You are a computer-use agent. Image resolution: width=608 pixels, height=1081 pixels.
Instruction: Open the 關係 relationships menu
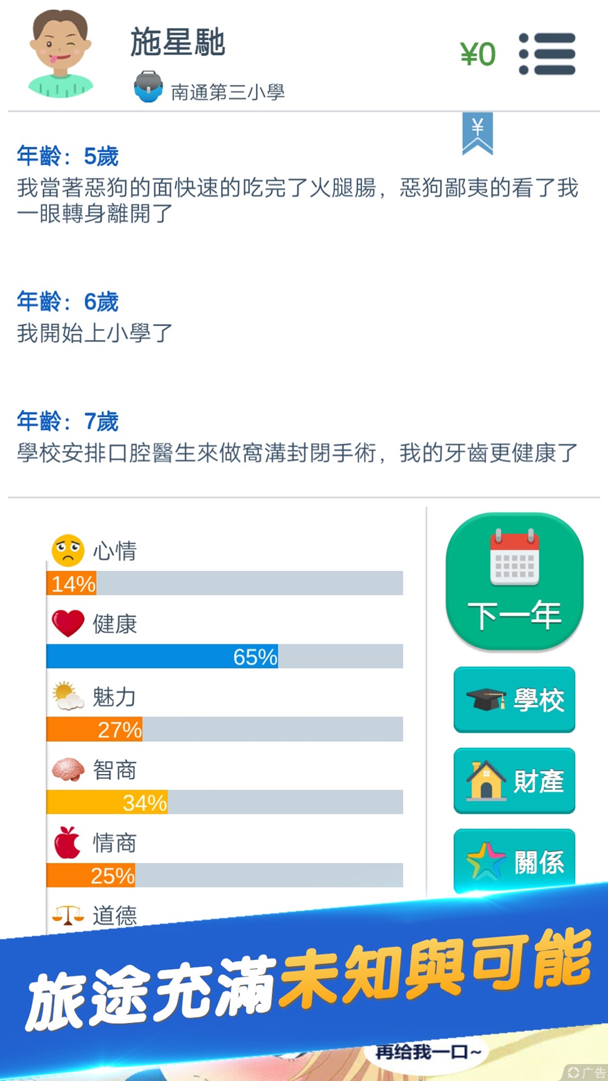tap(514, 862)
